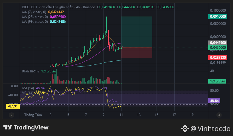The width and height of the screenshot is (233, 136).
Task: Click the 0,0600000 price scale label
Action: (218, 36)
